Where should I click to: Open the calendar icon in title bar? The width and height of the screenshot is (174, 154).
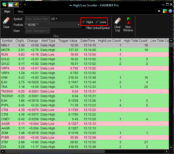11,5
